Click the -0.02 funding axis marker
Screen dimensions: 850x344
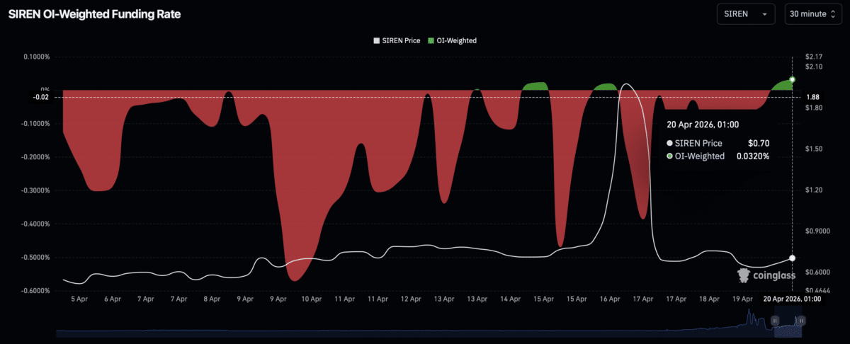(41, 97)
